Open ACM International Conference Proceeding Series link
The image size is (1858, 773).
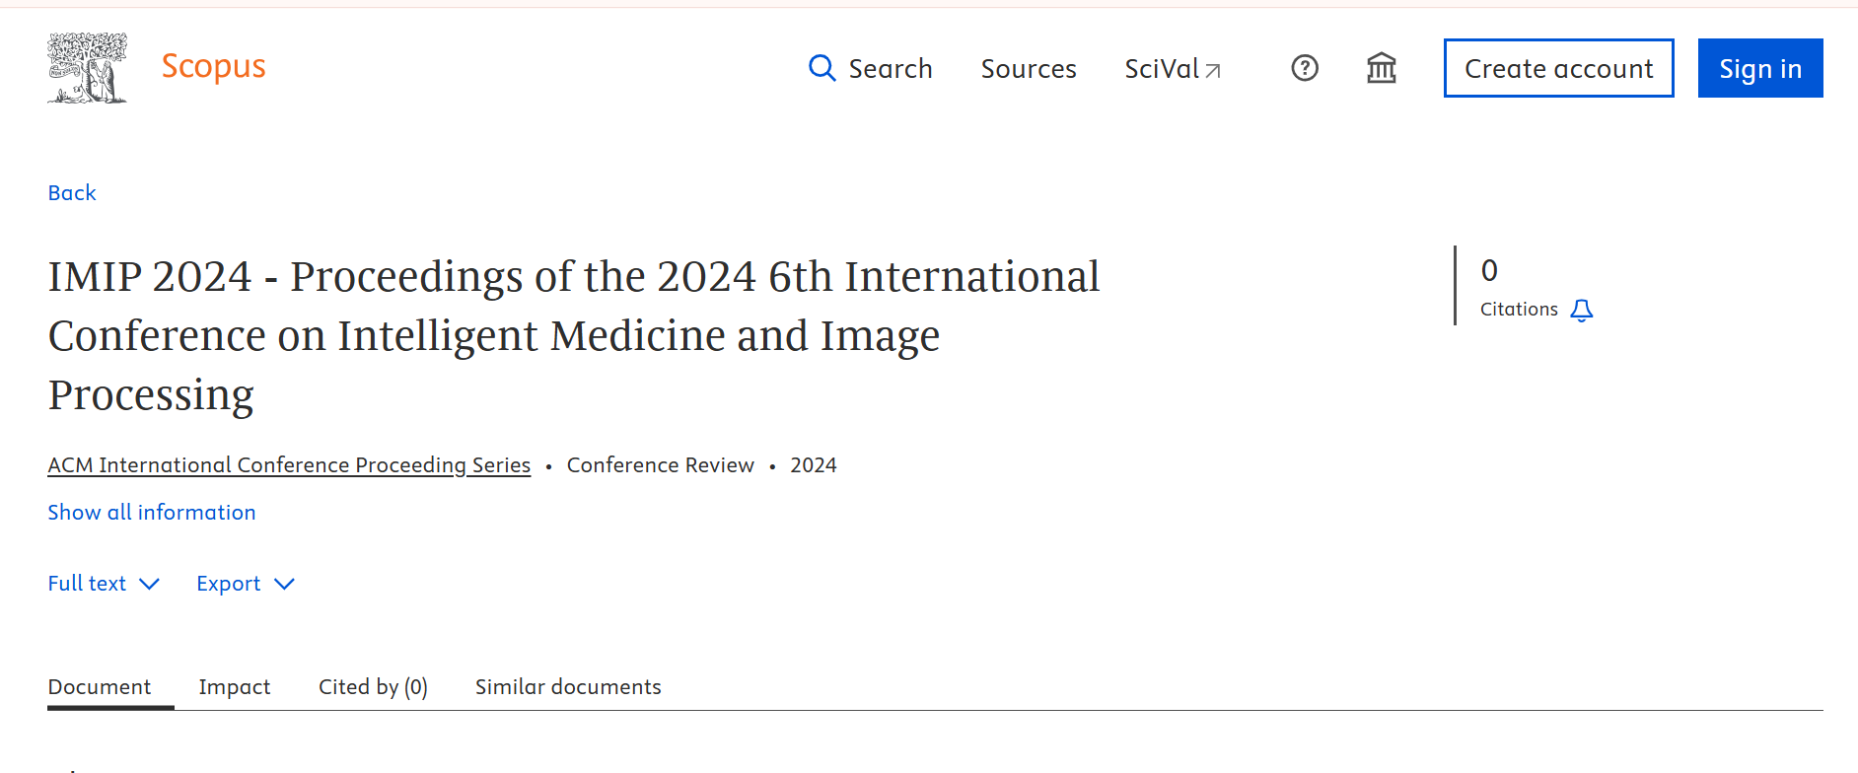(x=289, y=465)
